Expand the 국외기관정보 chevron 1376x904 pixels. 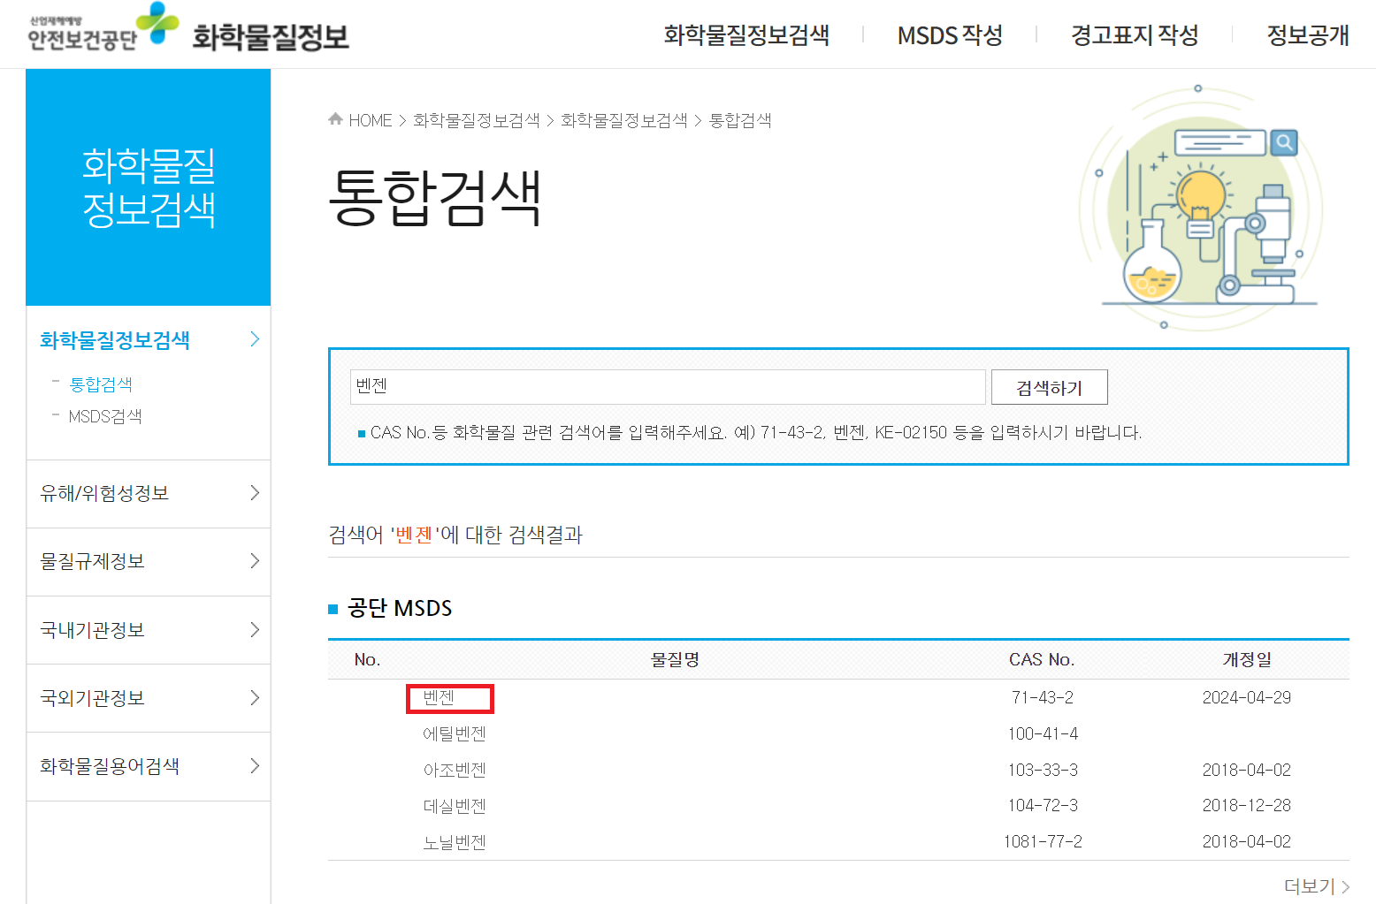coord(255,698)
